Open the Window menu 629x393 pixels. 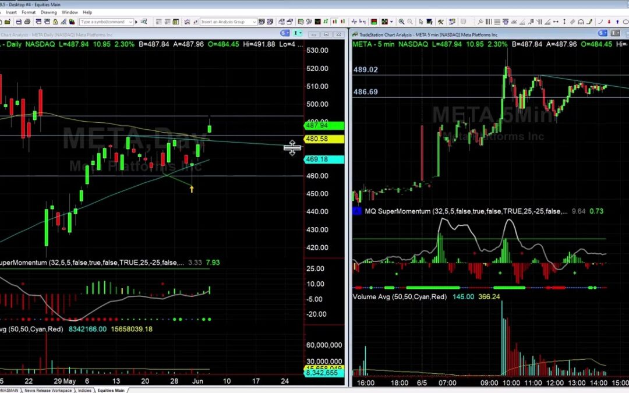pos(69,12)
